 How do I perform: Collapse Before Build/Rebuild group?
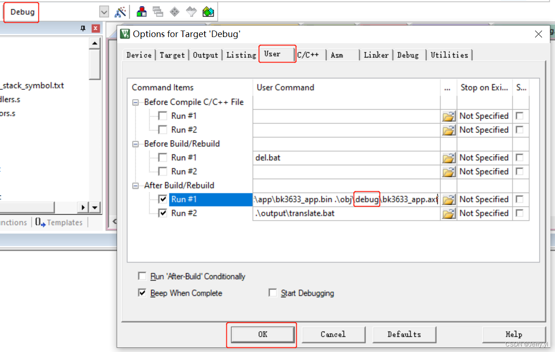[x=135, y=144]
